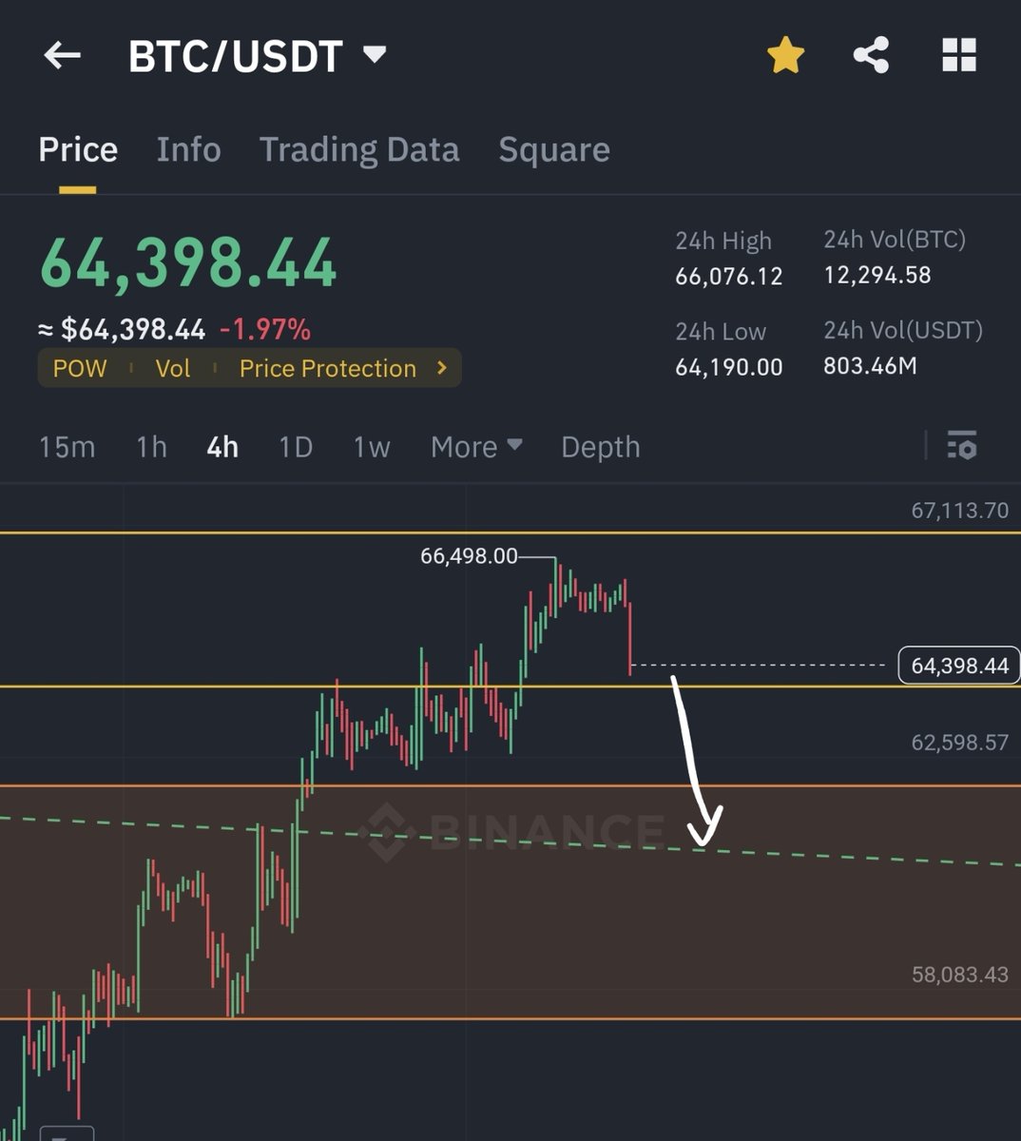Tap the Vol tag
1021x1141 pixels.
pyautogui.click(x=173, y=368)
